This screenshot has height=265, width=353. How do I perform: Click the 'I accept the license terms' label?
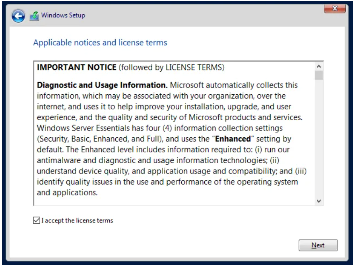[77, 220]
